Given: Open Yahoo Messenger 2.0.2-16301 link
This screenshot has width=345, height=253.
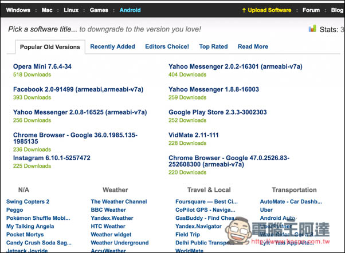Looking at the screenshot, I should (236, 66).
